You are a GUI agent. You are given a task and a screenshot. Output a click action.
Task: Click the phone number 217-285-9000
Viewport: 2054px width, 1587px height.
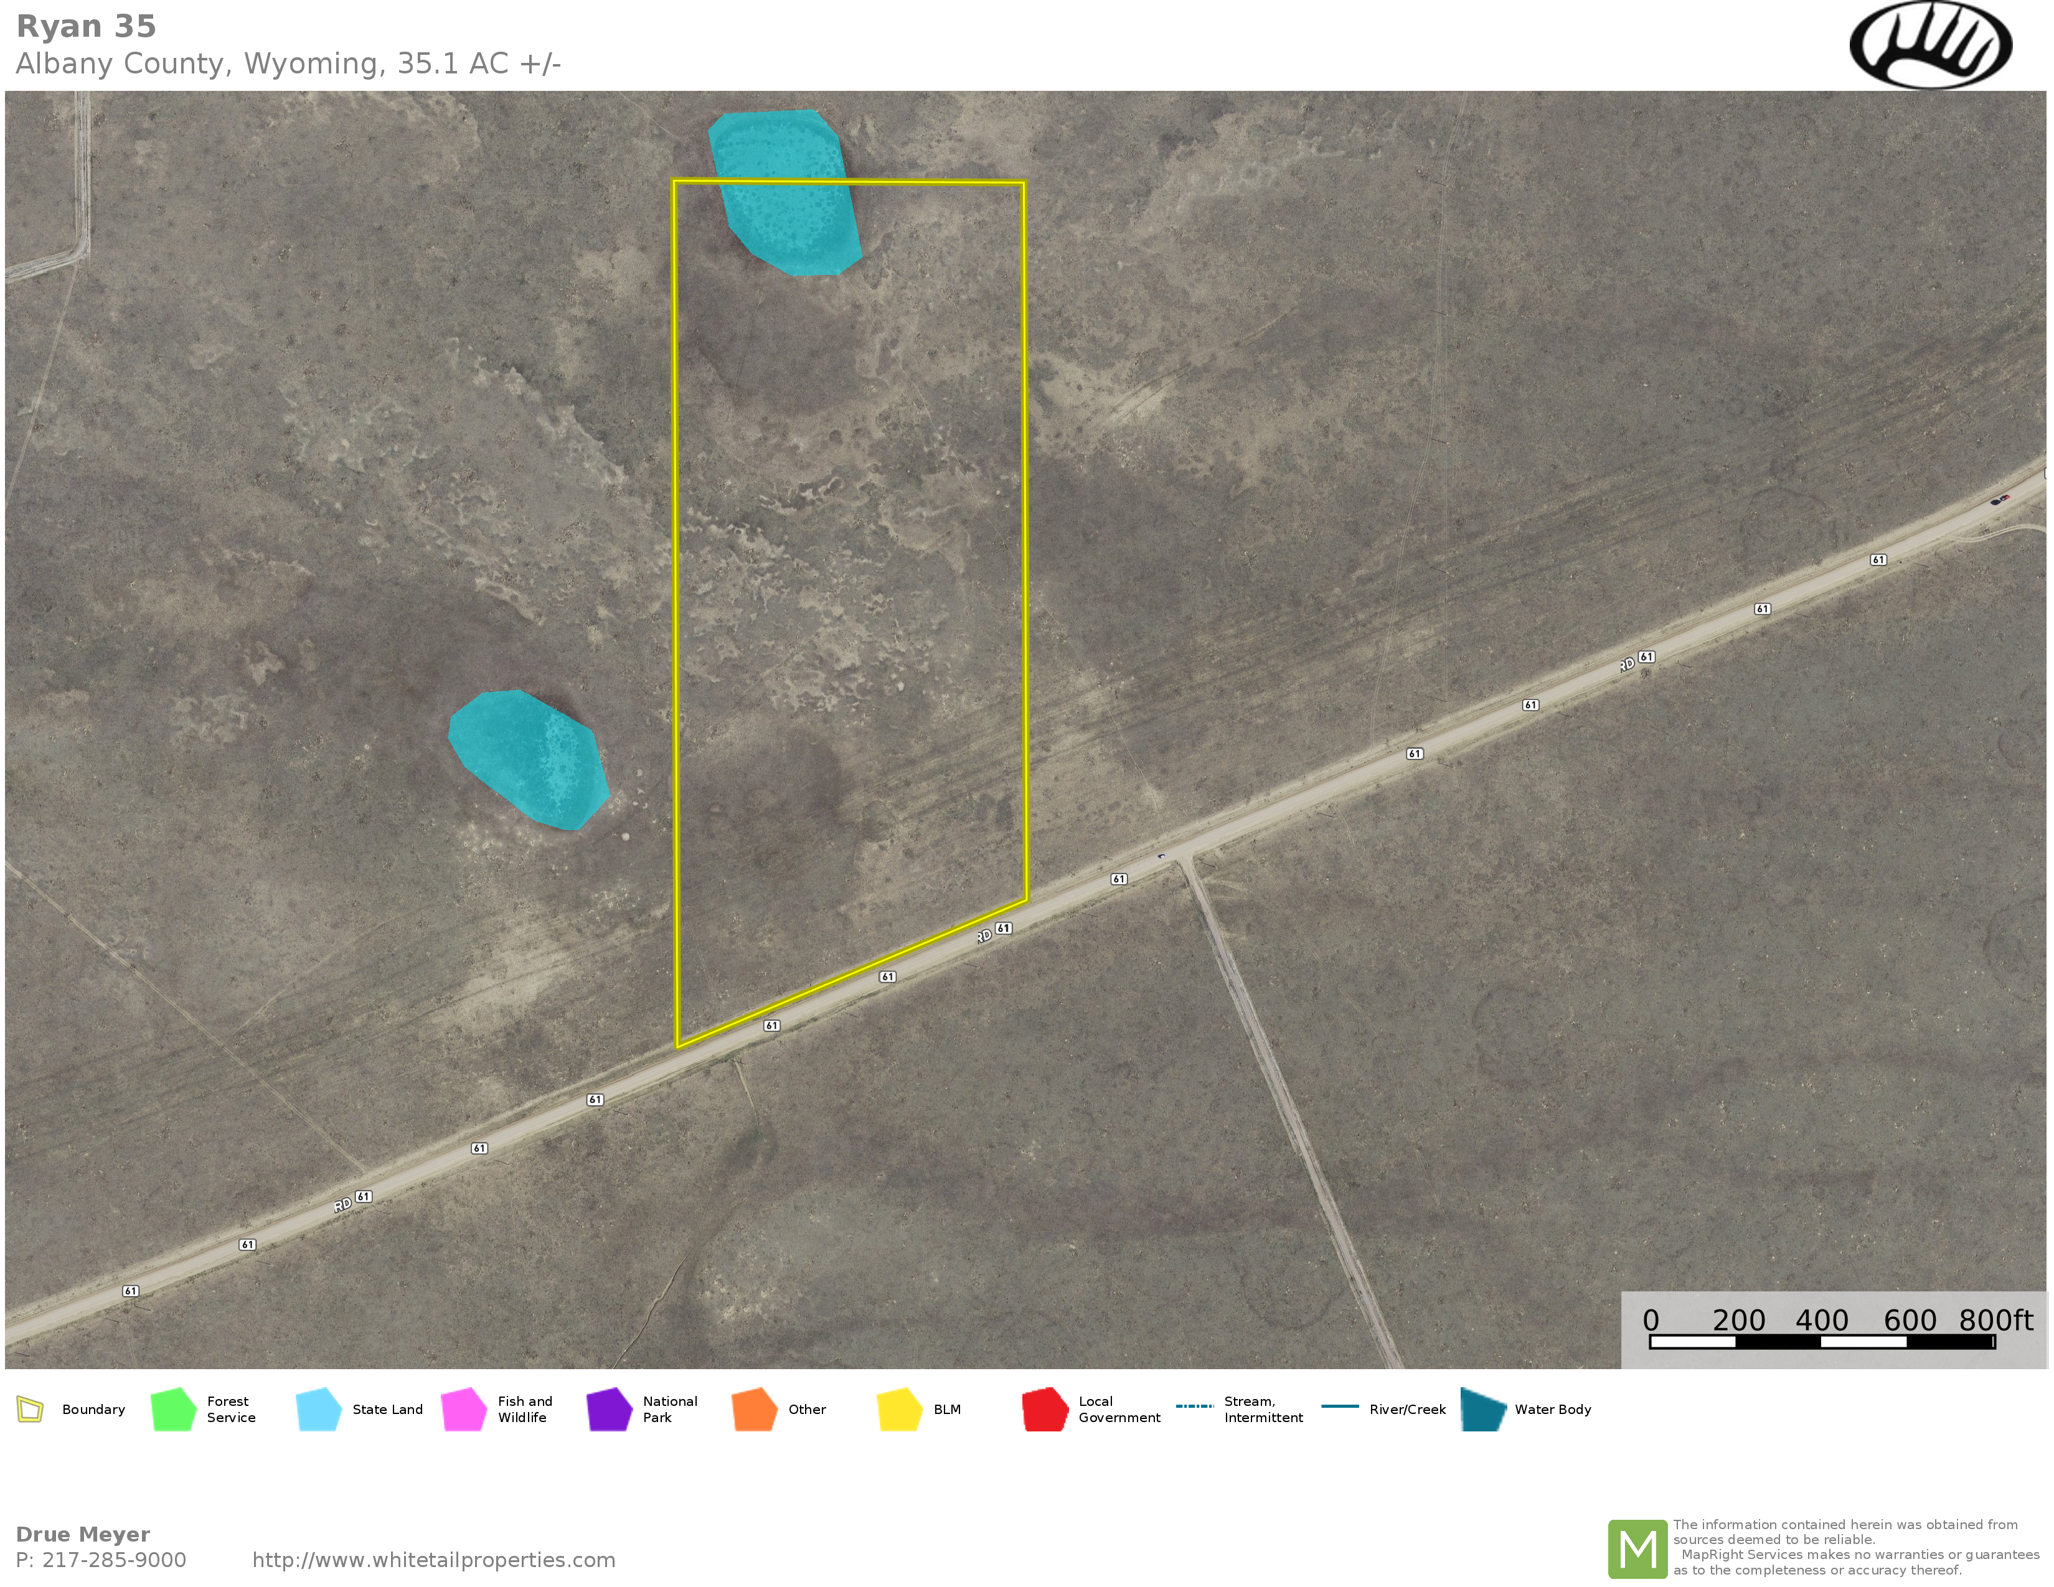click(113, 1560)
